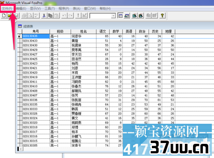The image size is (214, 158).
Task: Click the AutoReport Wizard toolbar icon
Action: click(155, 15)
